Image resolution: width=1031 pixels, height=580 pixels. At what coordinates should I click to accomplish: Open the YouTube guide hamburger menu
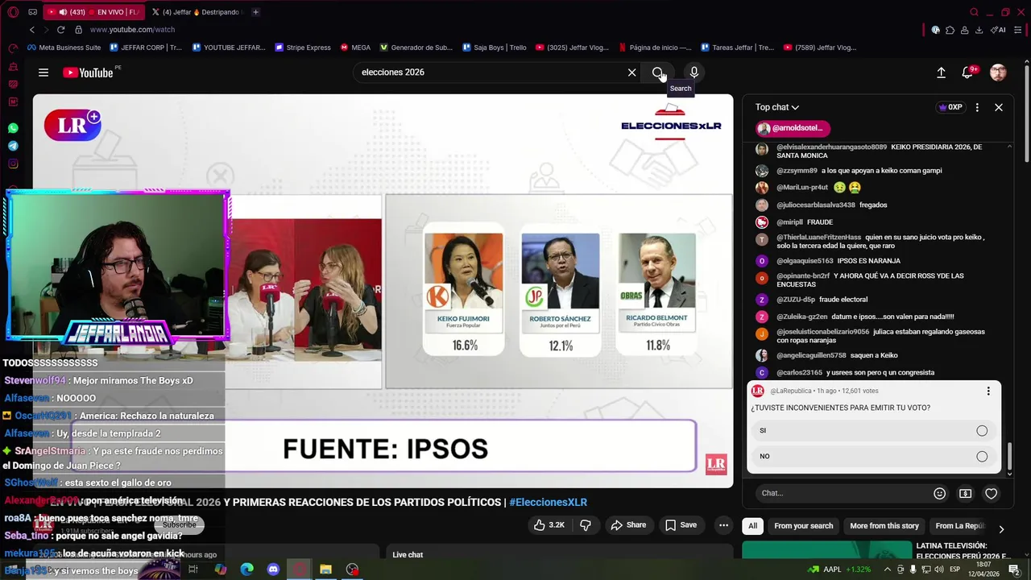(x=43, y=72)
